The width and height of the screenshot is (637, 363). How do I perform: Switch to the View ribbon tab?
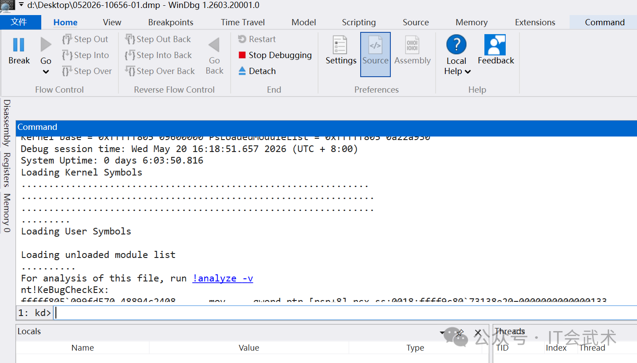(112, 23)
